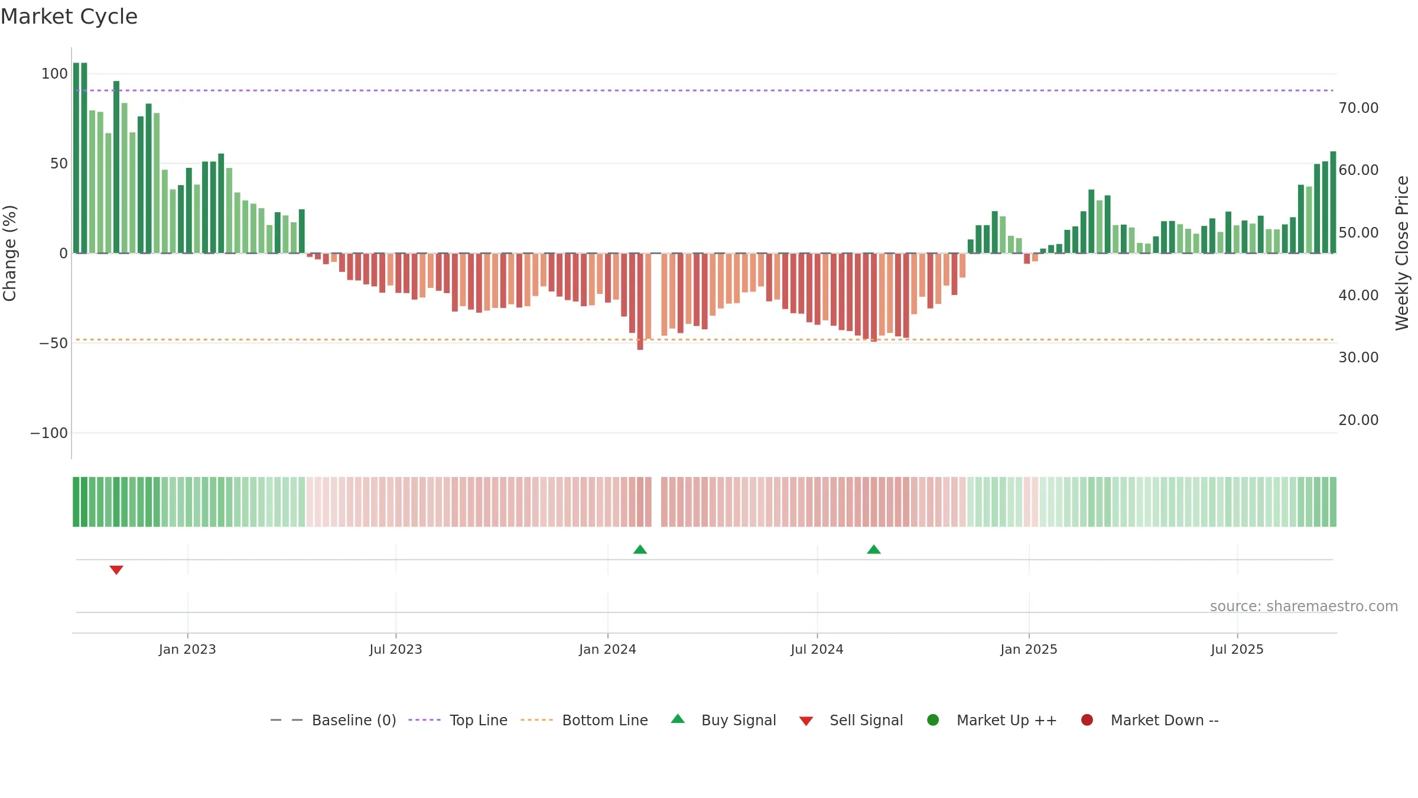Click the lowest red bar below the Bottom Line
Screen dimensions: 1418x798
click(x=640, y=301)
